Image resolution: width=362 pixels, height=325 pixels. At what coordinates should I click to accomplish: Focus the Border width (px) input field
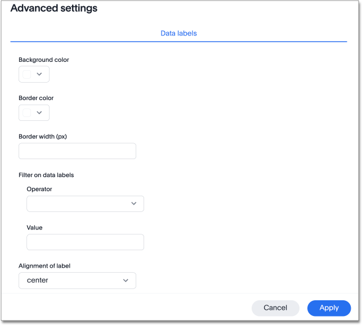[77, 151]
